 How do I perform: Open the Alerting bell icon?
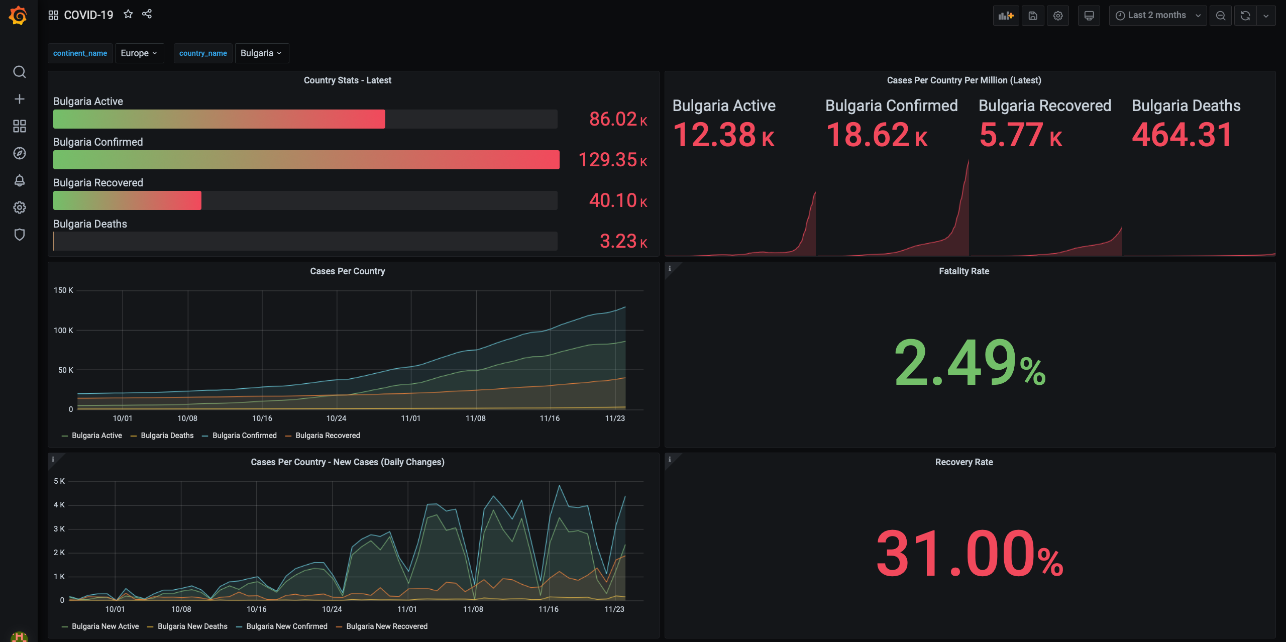tap(19, 180)
